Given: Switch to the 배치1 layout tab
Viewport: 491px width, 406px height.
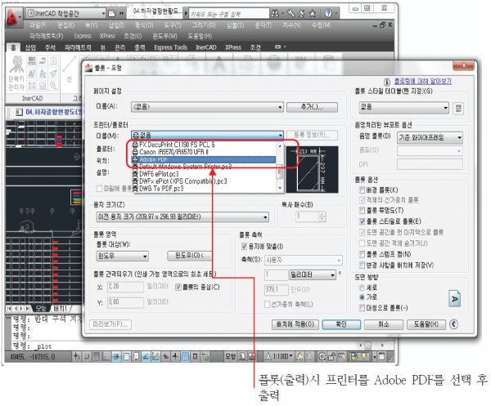Looking at the screenshot, I should coord(61,309).
